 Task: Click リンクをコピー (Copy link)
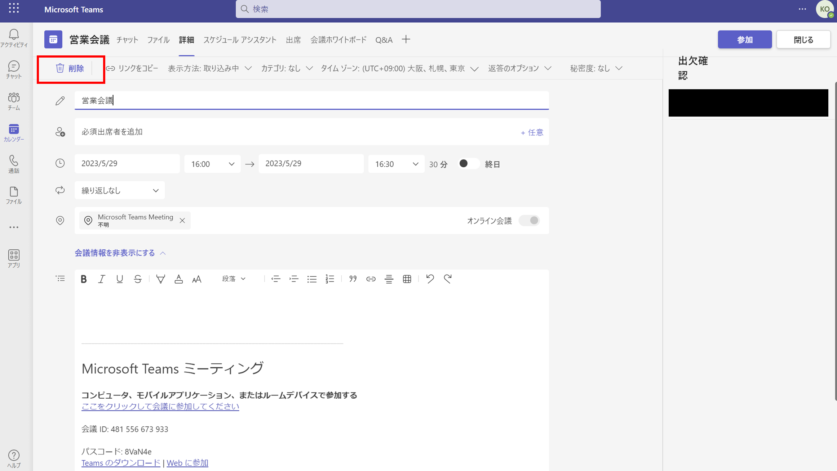tap(132, 68)
